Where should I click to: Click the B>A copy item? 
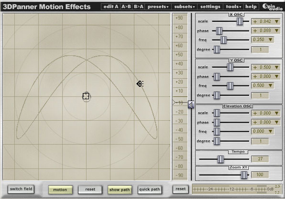point(139,7)
